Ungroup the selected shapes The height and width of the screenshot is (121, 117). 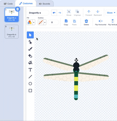(x=77, y=13)
